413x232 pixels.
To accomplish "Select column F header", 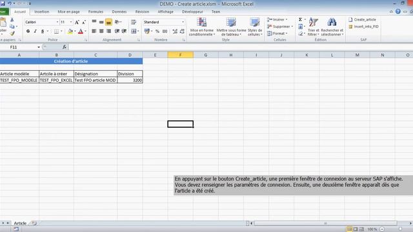I will pos(181,55).
